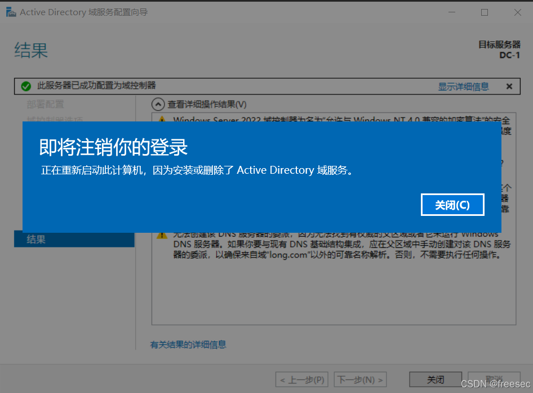Dismiss the success notification with its X icon
This screenshot has height=393, width=533.
pyautogui.click(x=509, y=87)
